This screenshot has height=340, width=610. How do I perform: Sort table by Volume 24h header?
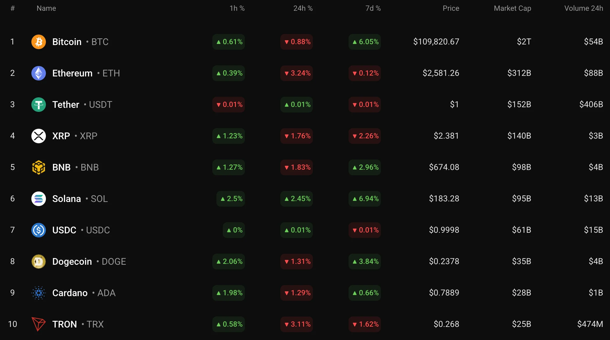point(584,8)
